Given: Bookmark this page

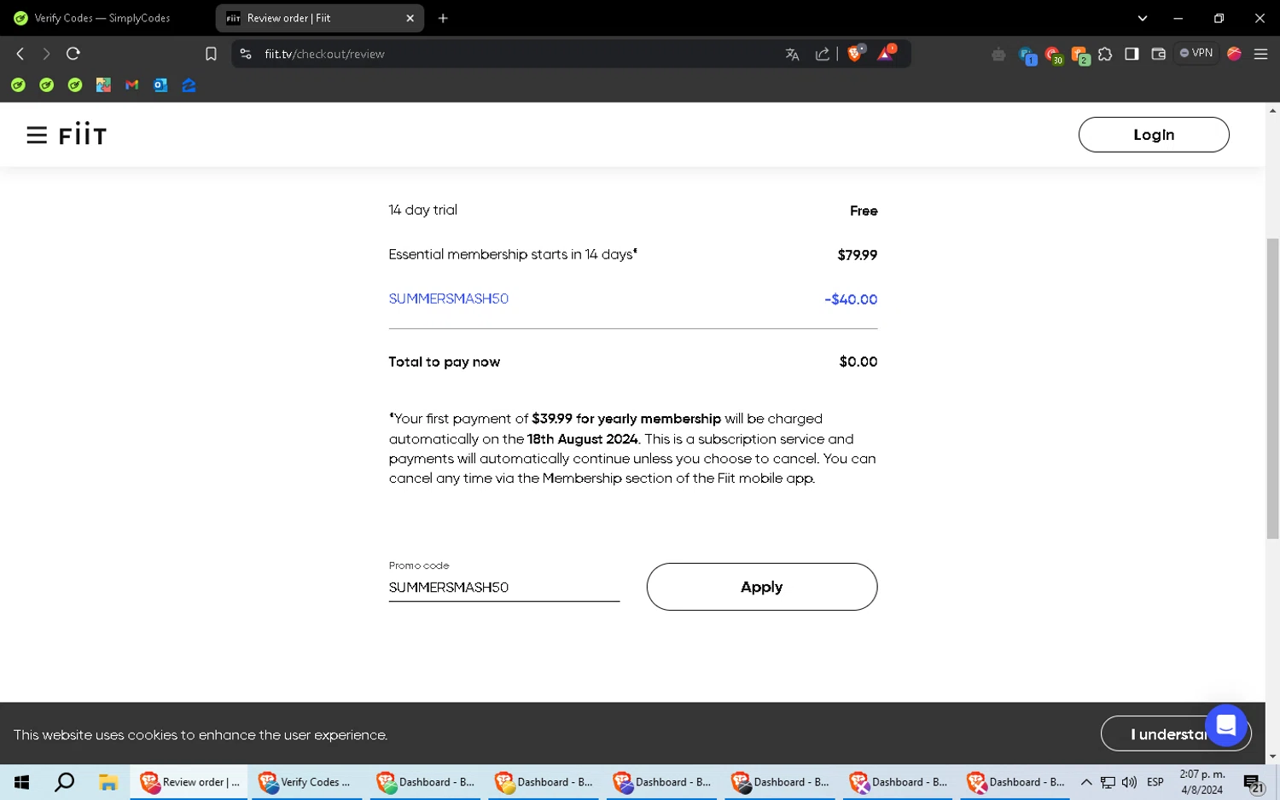Looking at the screenshot, I should coord(211,54).
